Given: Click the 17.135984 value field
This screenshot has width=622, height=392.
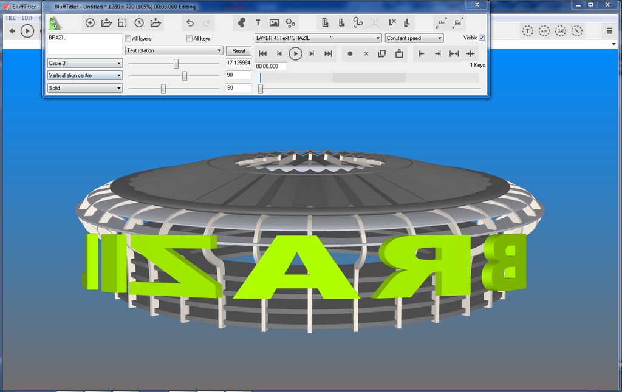Looking at the screenshot, I should pos(238,63).
